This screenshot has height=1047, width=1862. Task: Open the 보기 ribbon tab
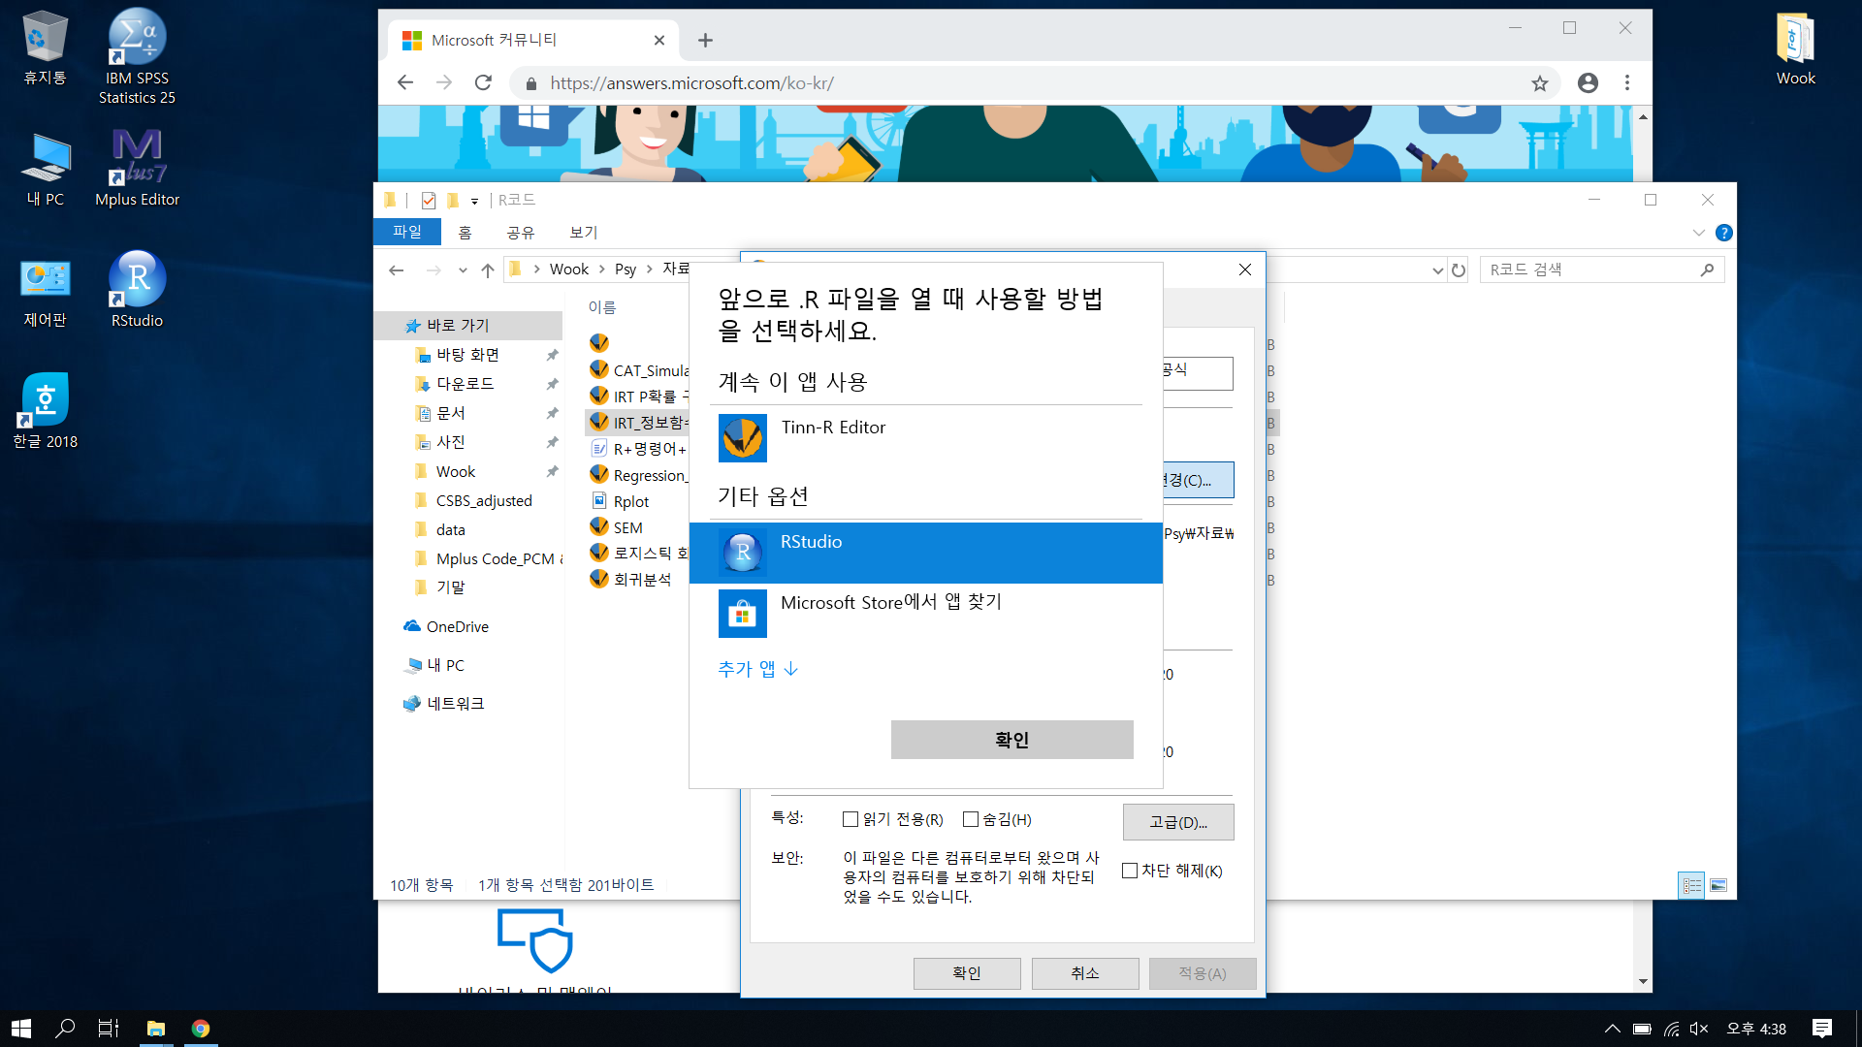[x=583, y=232]
